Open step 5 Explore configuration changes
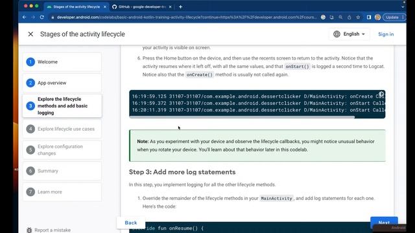 (x=62, y=150)
